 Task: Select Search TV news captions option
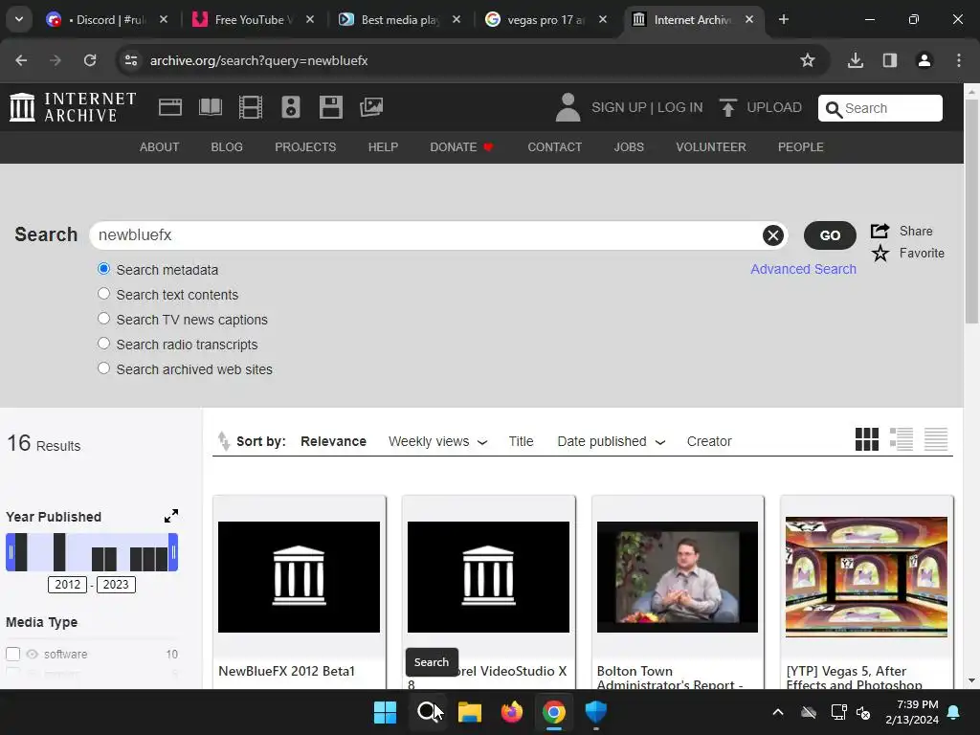[103, 319]
